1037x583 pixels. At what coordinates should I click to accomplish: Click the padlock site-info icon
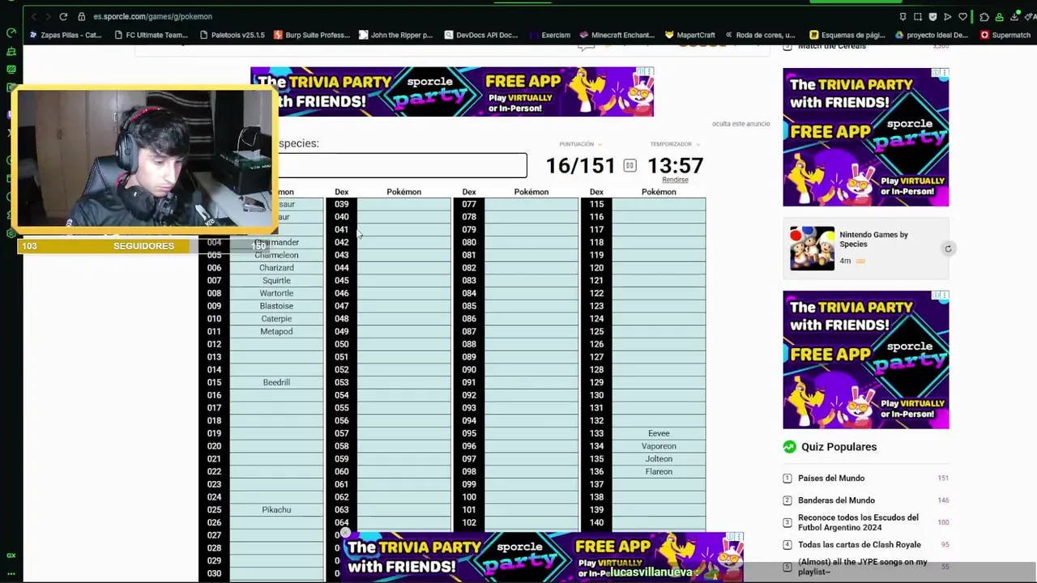pyautogui.click(x=82, y=16)
